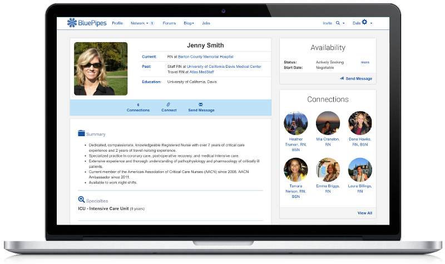This screenshot has height=264, width=445.
Task: Go to the Forums page
Action: [x=169, y=23]
